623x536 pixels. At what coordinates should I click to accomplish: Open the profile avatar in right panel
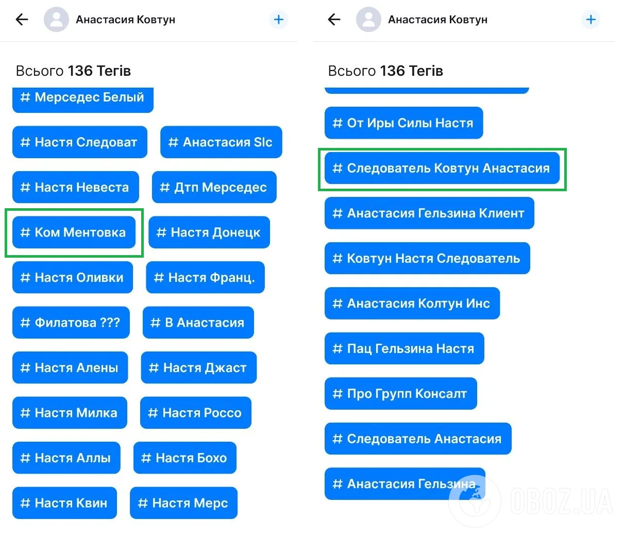coord(368,20)
